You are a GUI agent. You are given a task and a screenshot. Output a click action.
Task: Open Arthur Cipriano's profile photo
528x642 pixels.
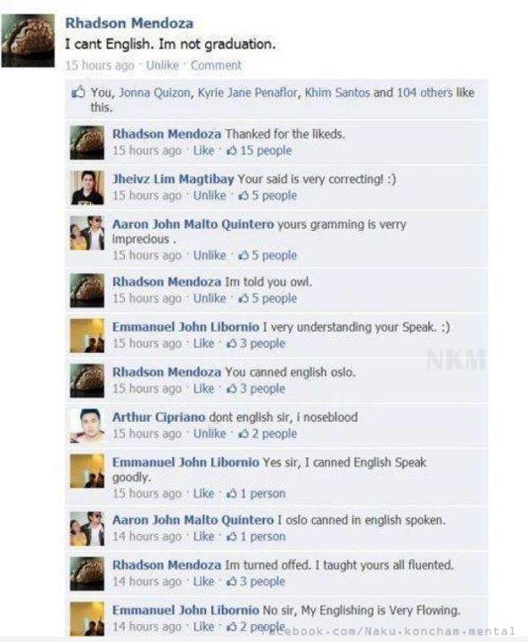(87, 426)
